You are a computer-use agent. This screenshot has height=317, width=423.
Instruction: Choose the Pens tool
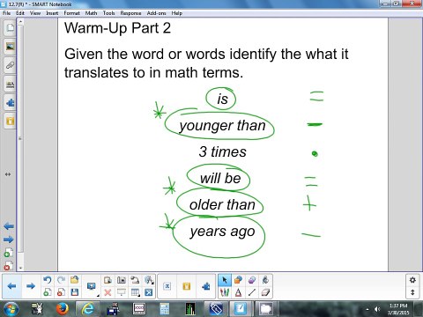225,292
